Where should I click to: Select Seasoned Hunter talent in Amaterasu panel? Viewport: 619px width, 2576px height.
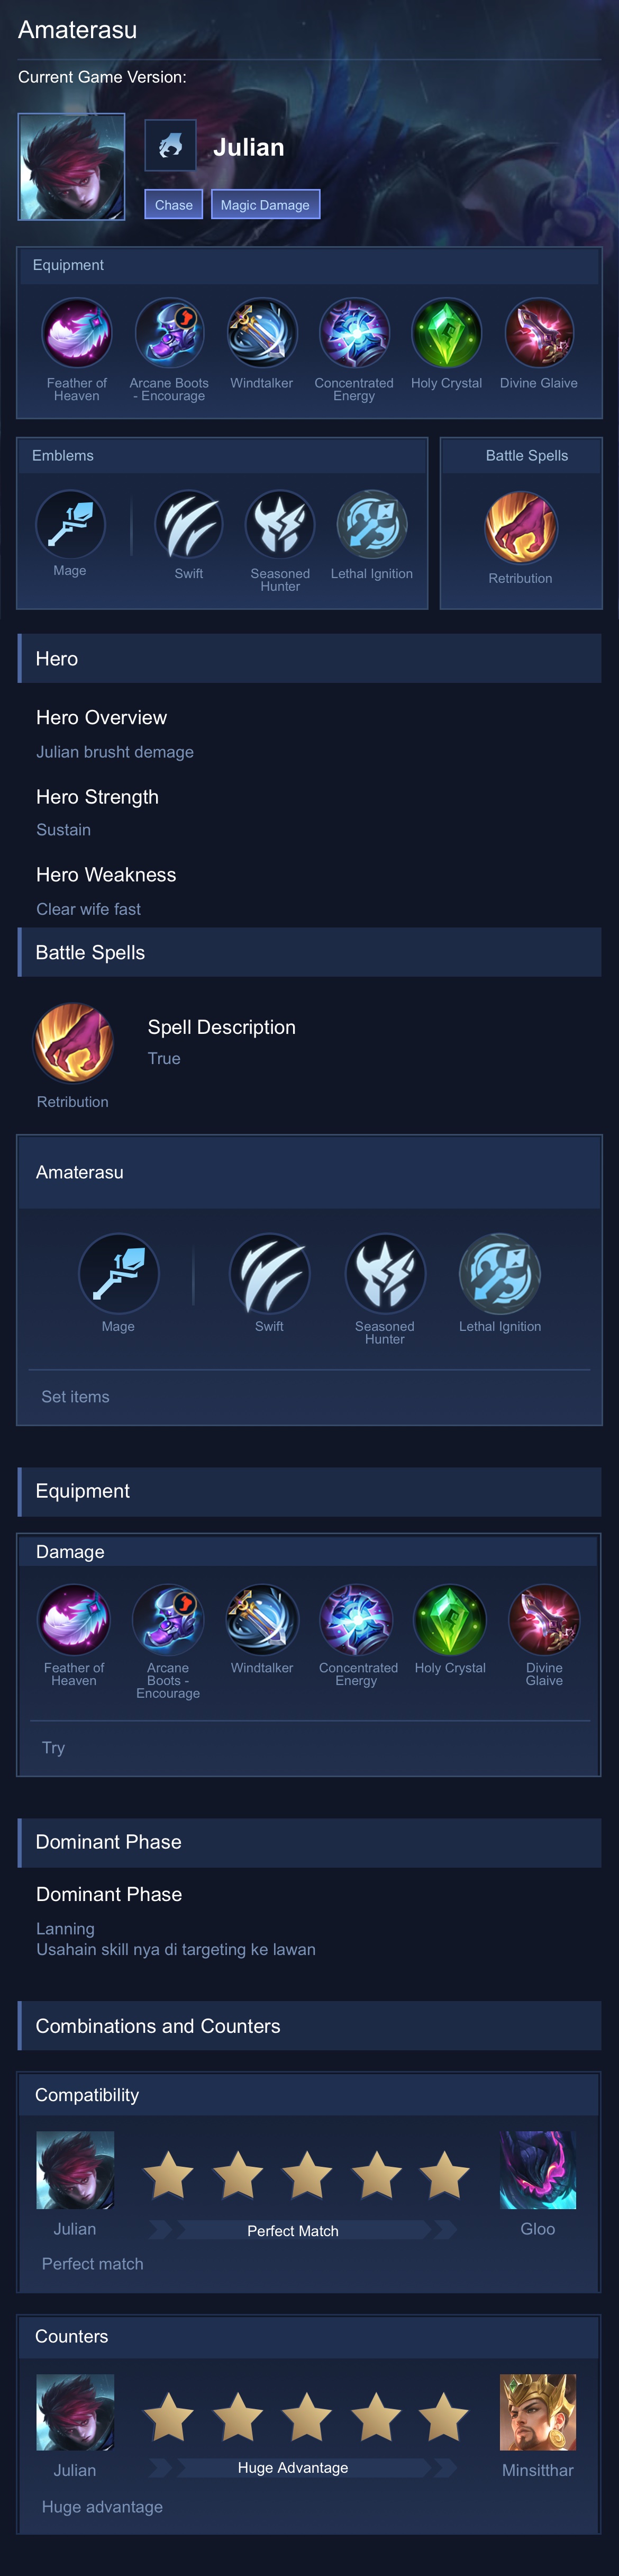pyautogui.click(x=385, y=1273)
